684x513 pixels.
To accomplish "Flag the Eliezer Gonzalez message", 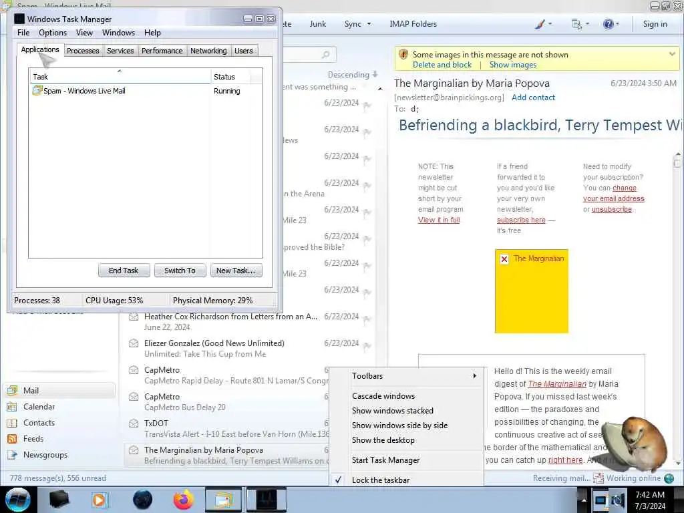I will point(367,346).
